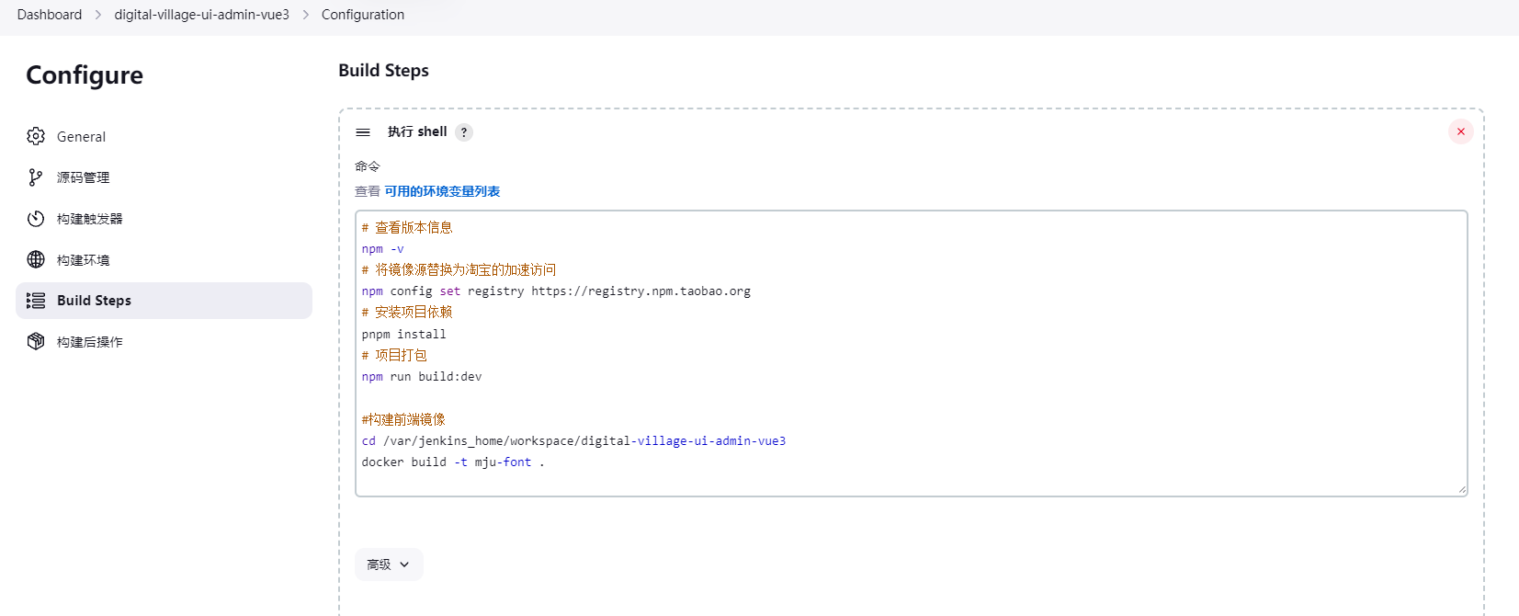Open the 可用的环境变量列表 link

click(x=442, y=191)
